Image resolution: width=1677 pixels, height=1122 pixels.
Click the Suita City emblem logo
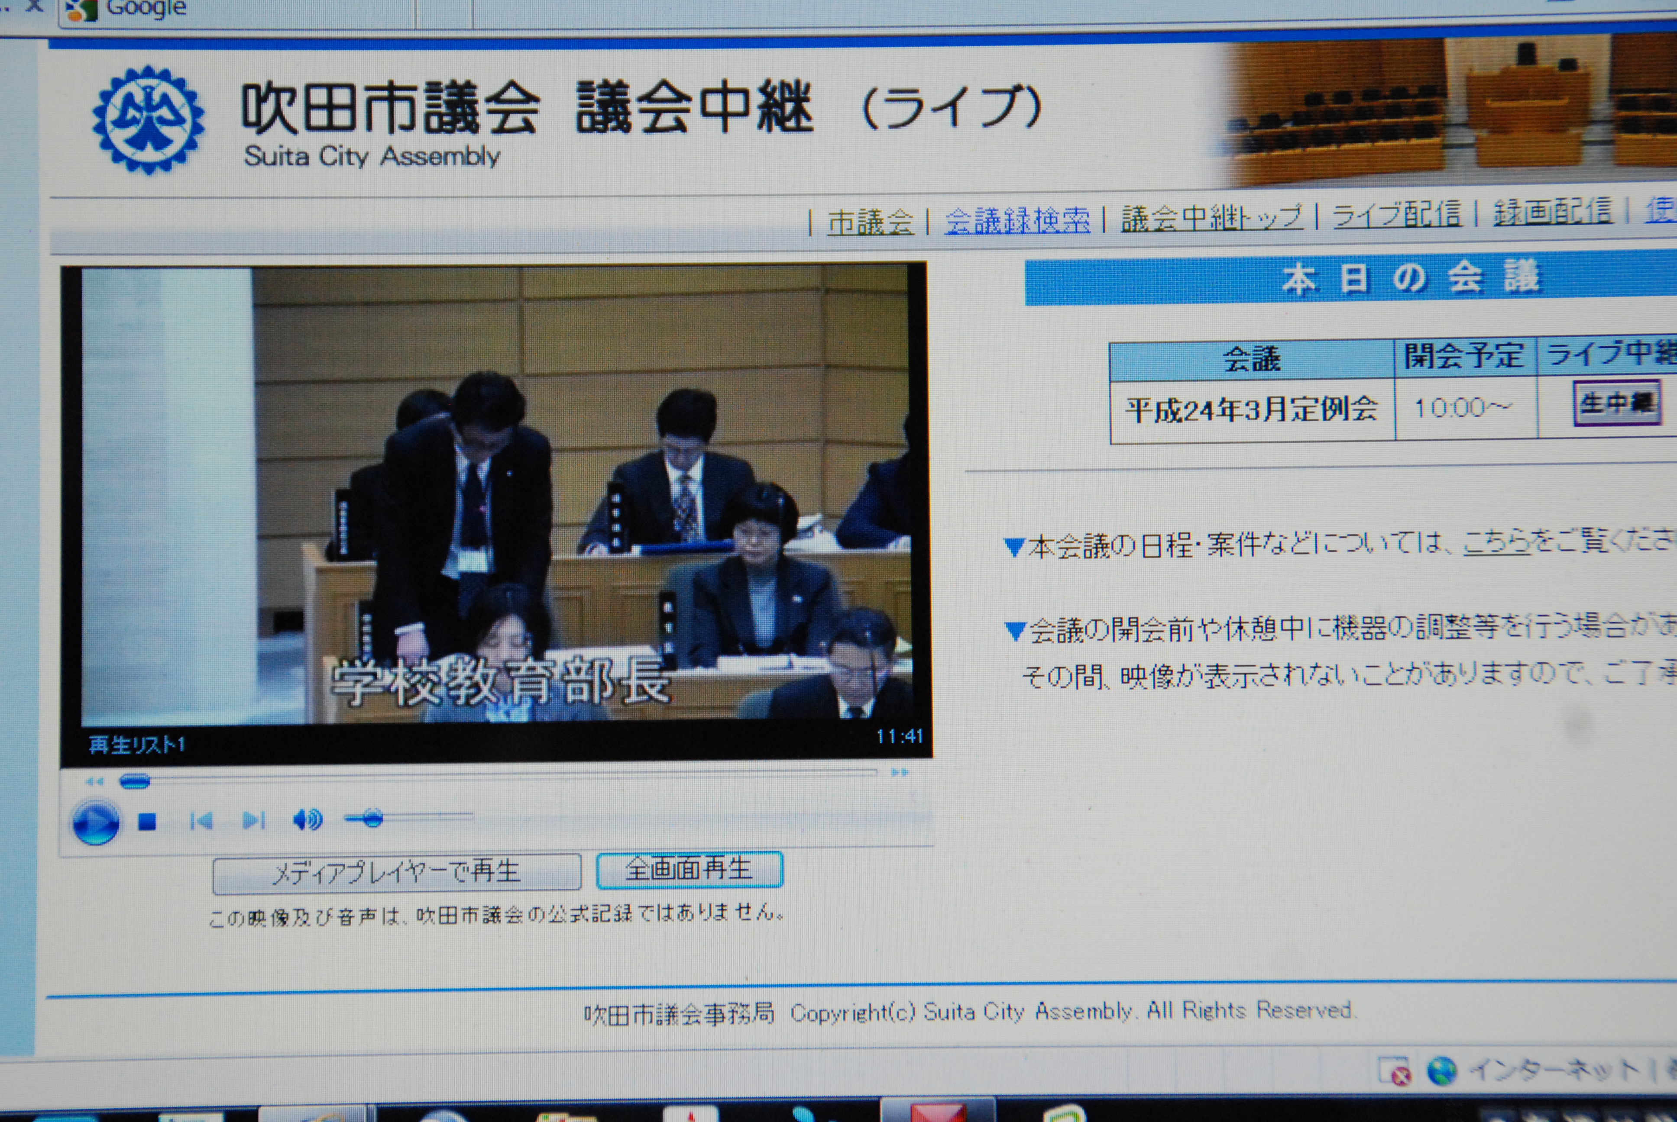[x=148, y=119]
